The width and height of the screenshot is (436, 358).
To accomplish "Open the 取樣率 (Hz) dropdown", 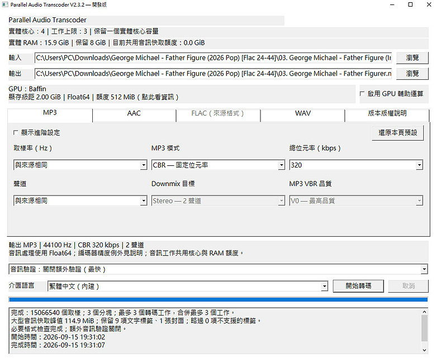I will [x=80, y=165].
